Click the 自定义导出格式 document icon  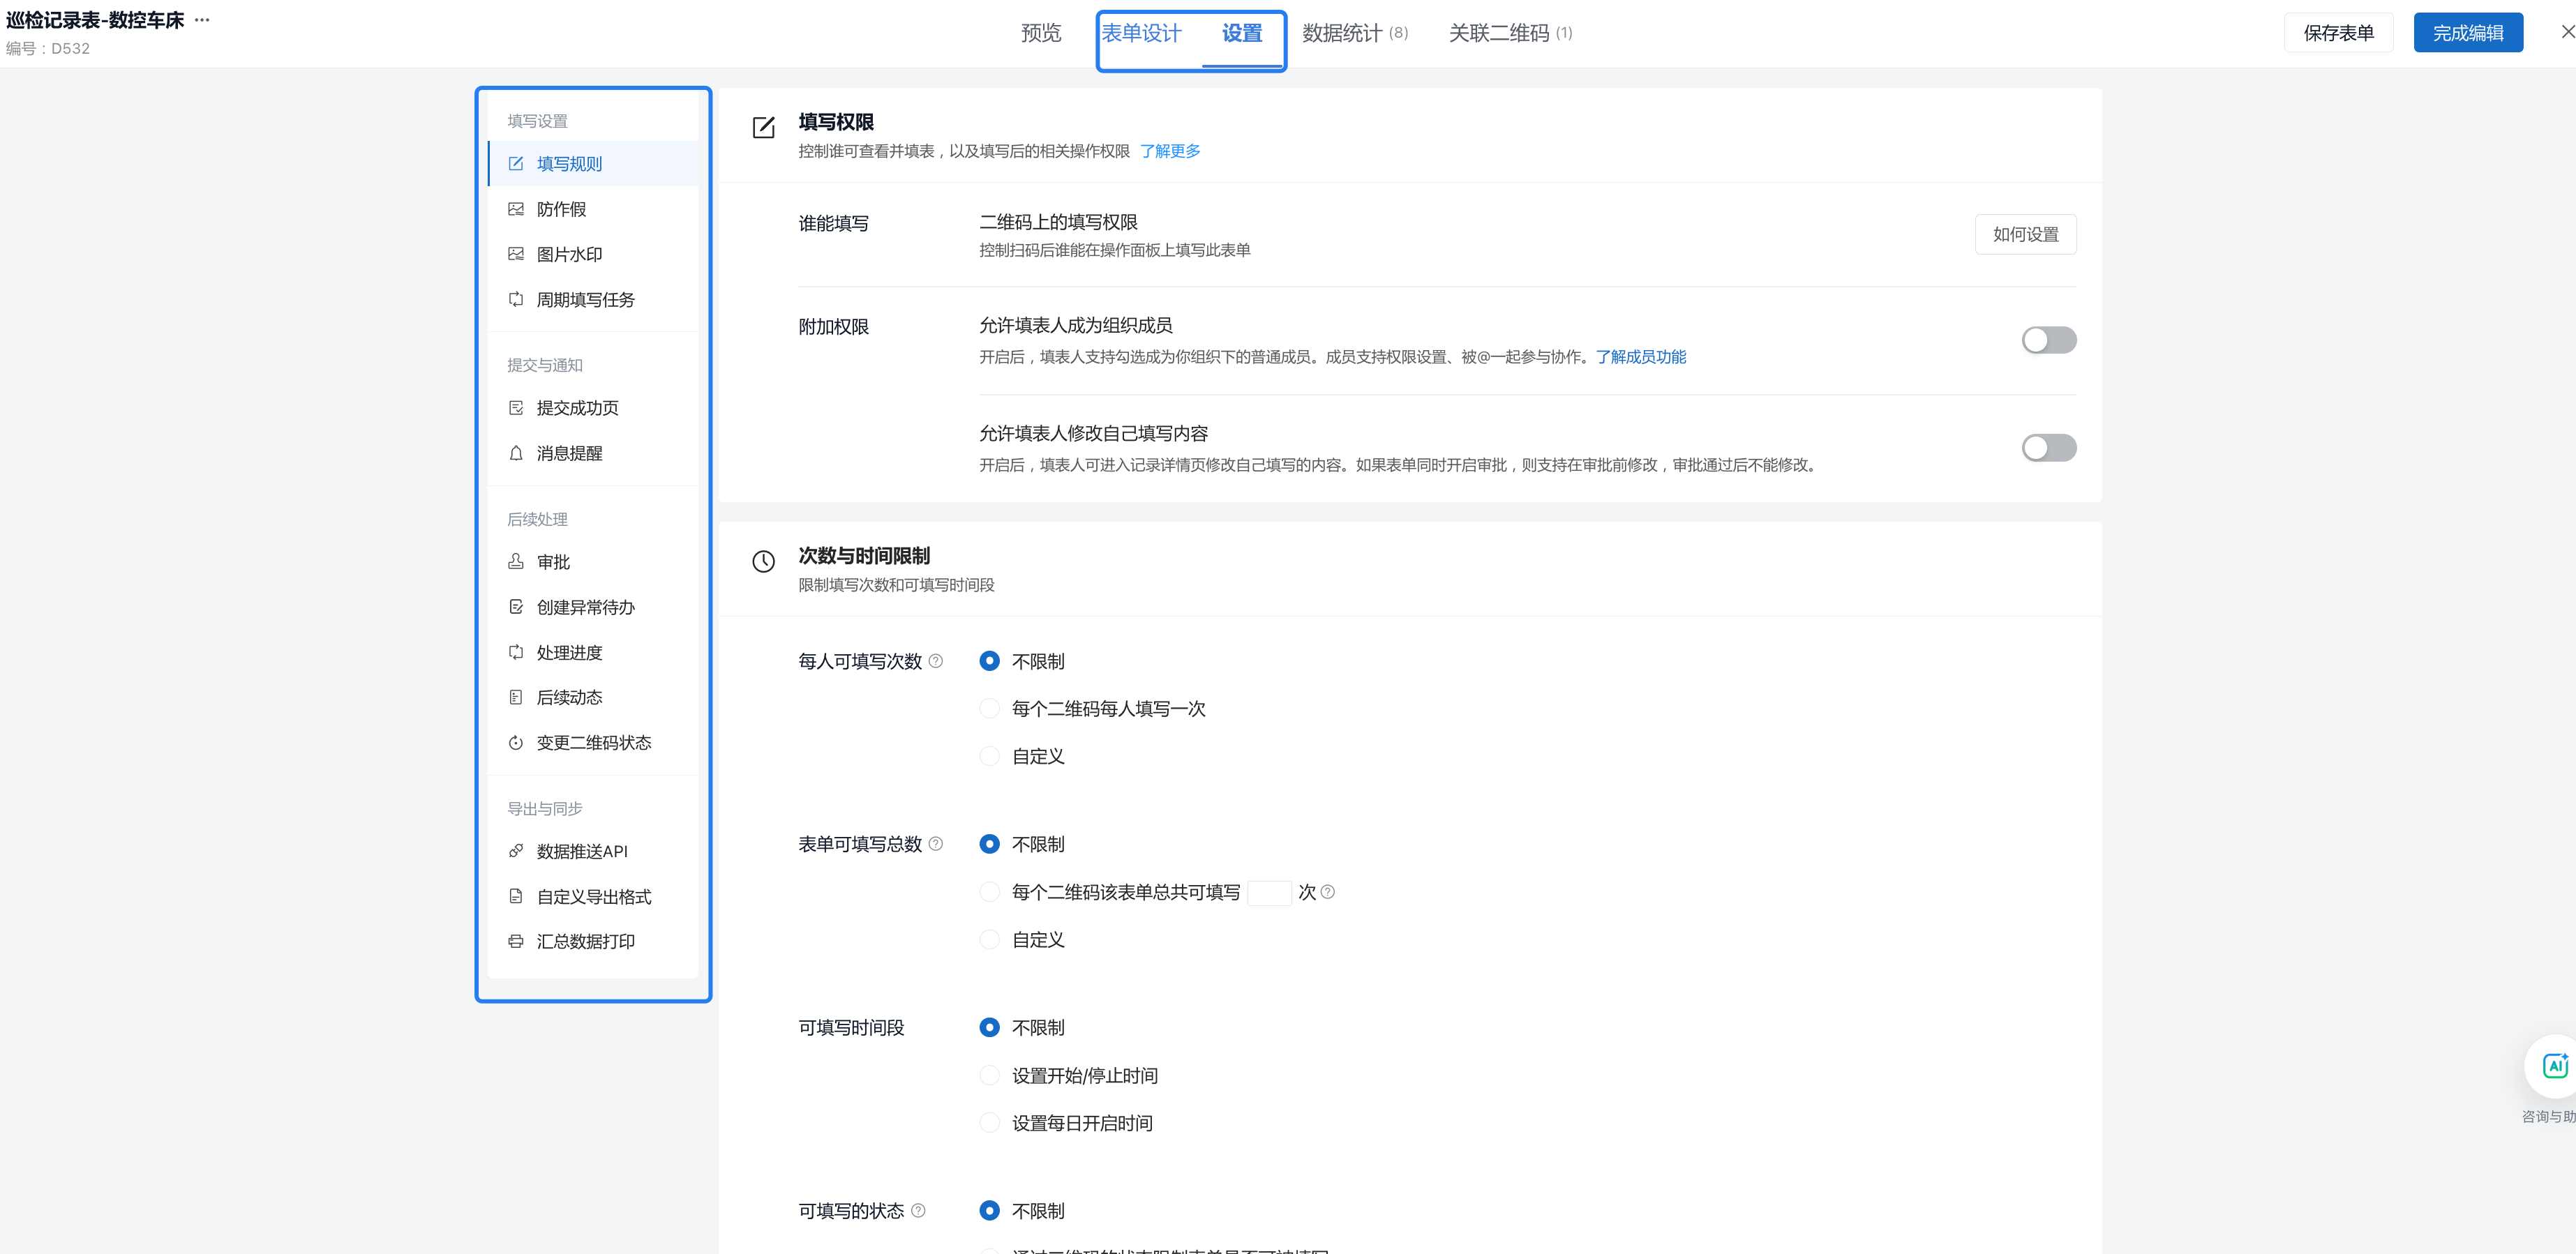point(516,896)
